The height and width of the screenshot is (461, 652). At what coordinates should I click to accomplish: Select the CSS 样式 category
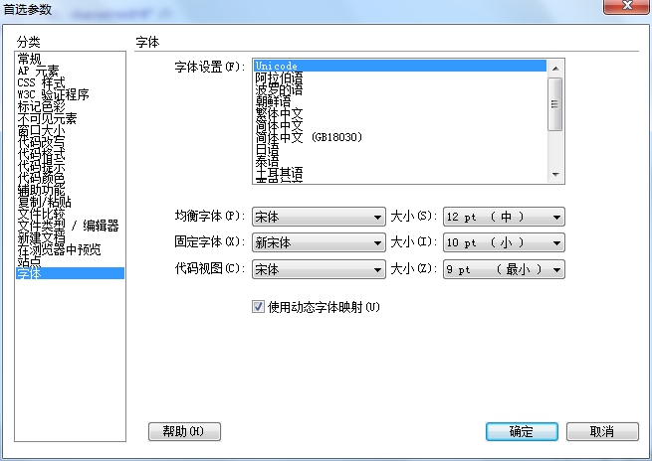pos(41,82)
